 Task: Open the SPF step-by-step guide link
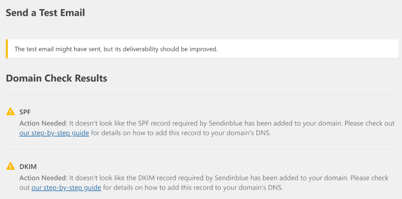pyautogui.click(x=54, y=133)
